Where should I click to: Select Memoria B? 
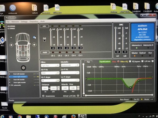(148, 48)
